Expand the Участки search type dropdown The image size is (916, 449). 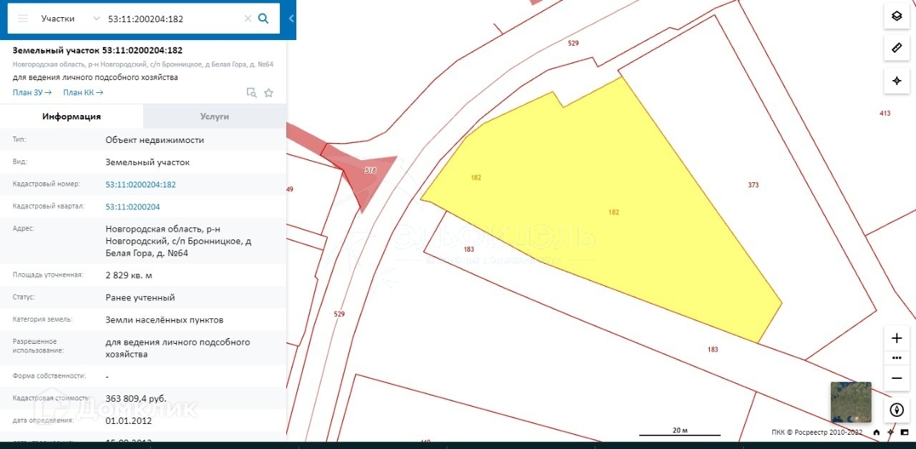[x=70, y=19]
